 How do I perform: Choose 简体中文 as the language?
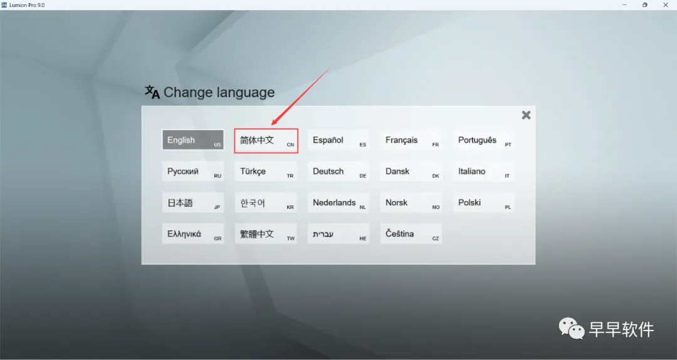click(266, 140)
